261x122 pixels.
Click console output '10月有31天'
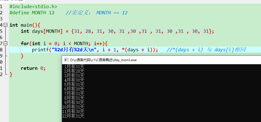click(x=73, y=107)
